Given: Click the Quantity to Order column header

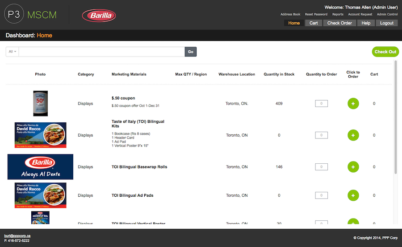Looking at the screenshot, I should 322,74.
